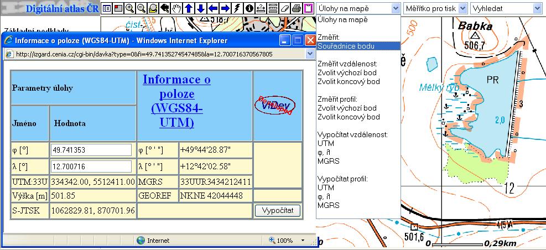This screenshot has width=546, height=250.
Task: Select the lightning bolt hotlink tool
Action: (237, 8)
